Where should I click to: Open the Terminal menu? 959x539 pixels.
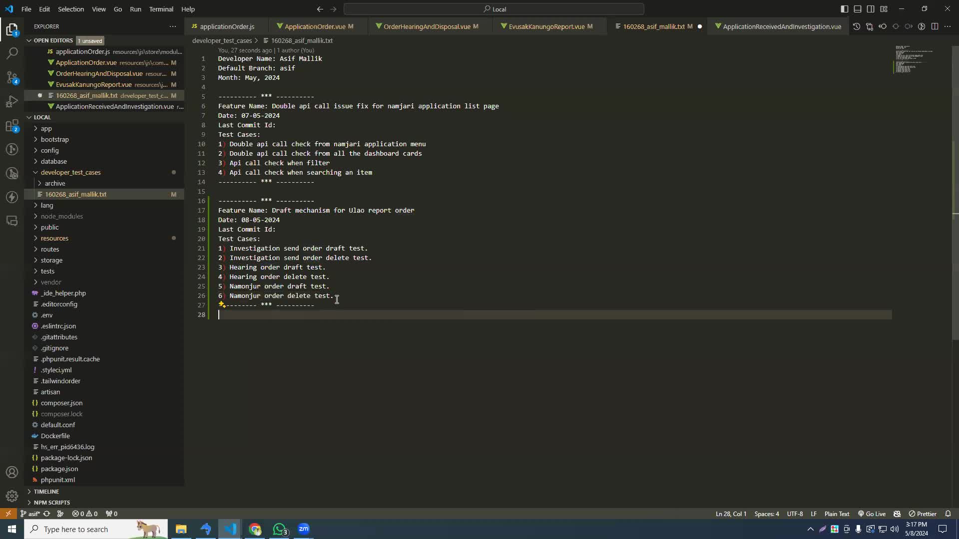(x=161, y=9)
